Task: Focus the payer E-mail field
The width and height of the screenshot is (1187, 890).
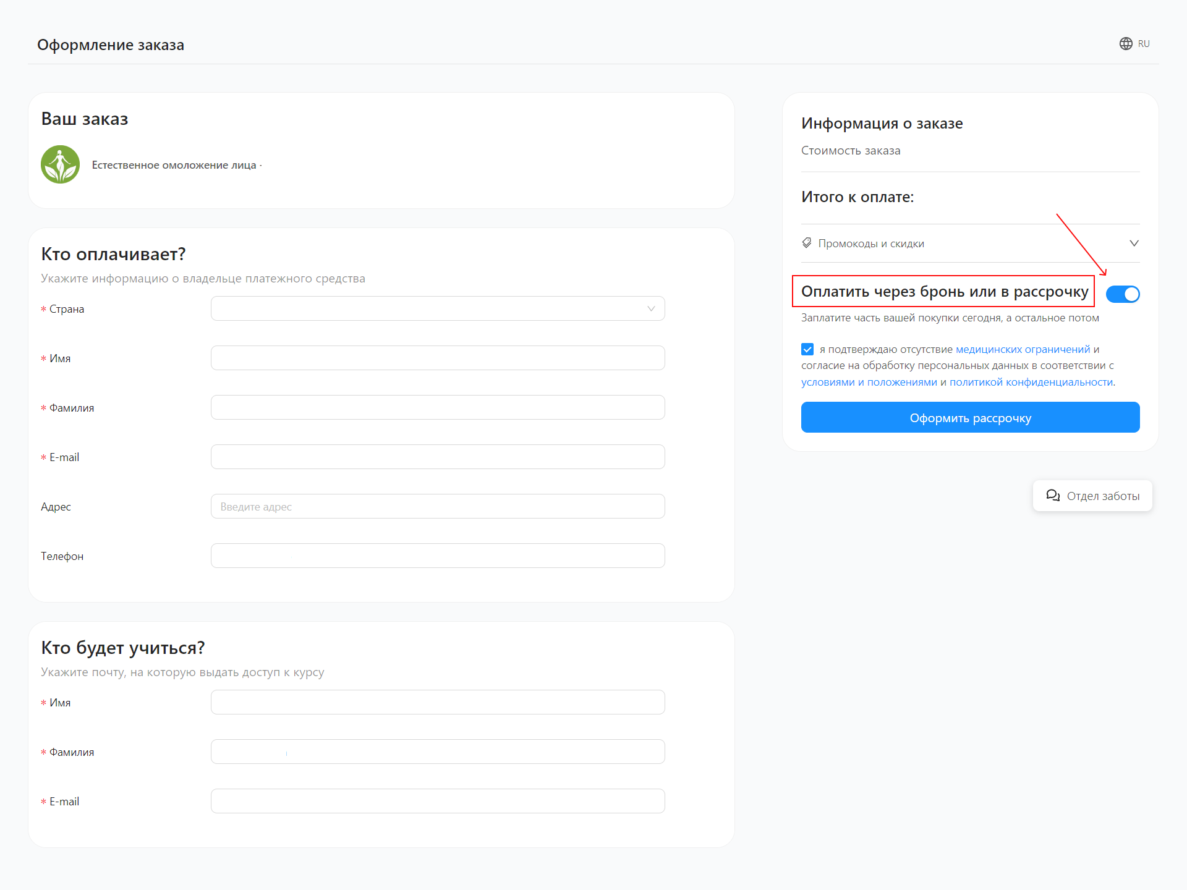Action: (x=437, y=457)
